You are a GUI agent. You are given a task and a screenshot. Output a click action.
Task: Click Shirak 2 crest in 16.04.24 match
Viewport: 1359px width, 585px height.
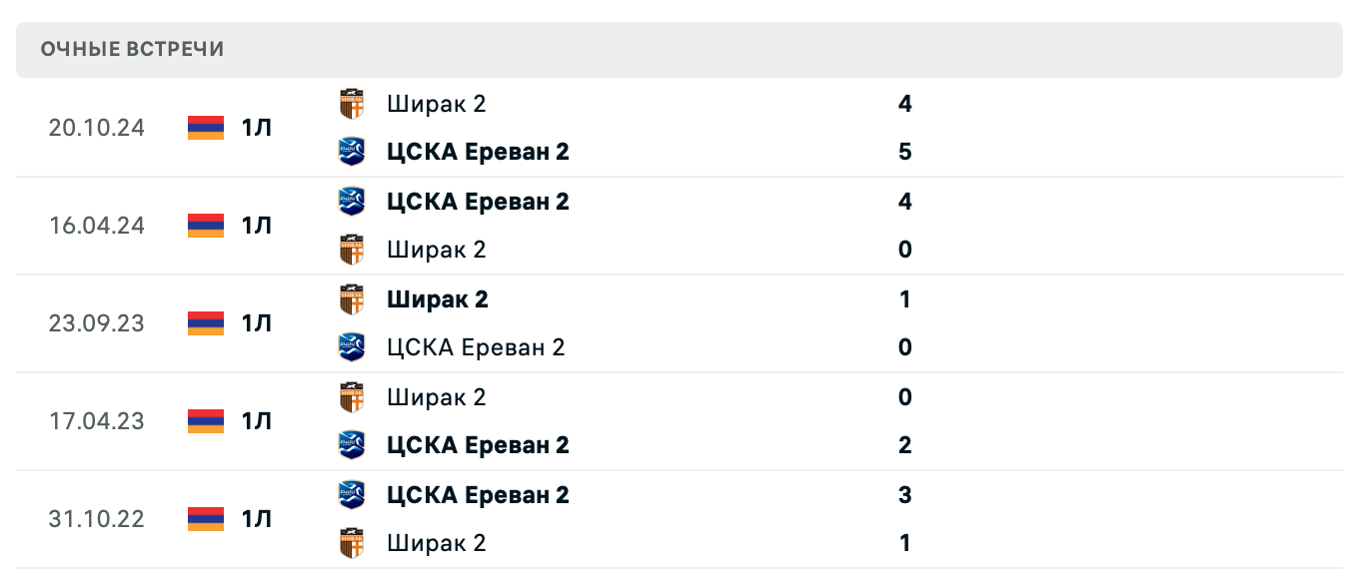[352, 250]
